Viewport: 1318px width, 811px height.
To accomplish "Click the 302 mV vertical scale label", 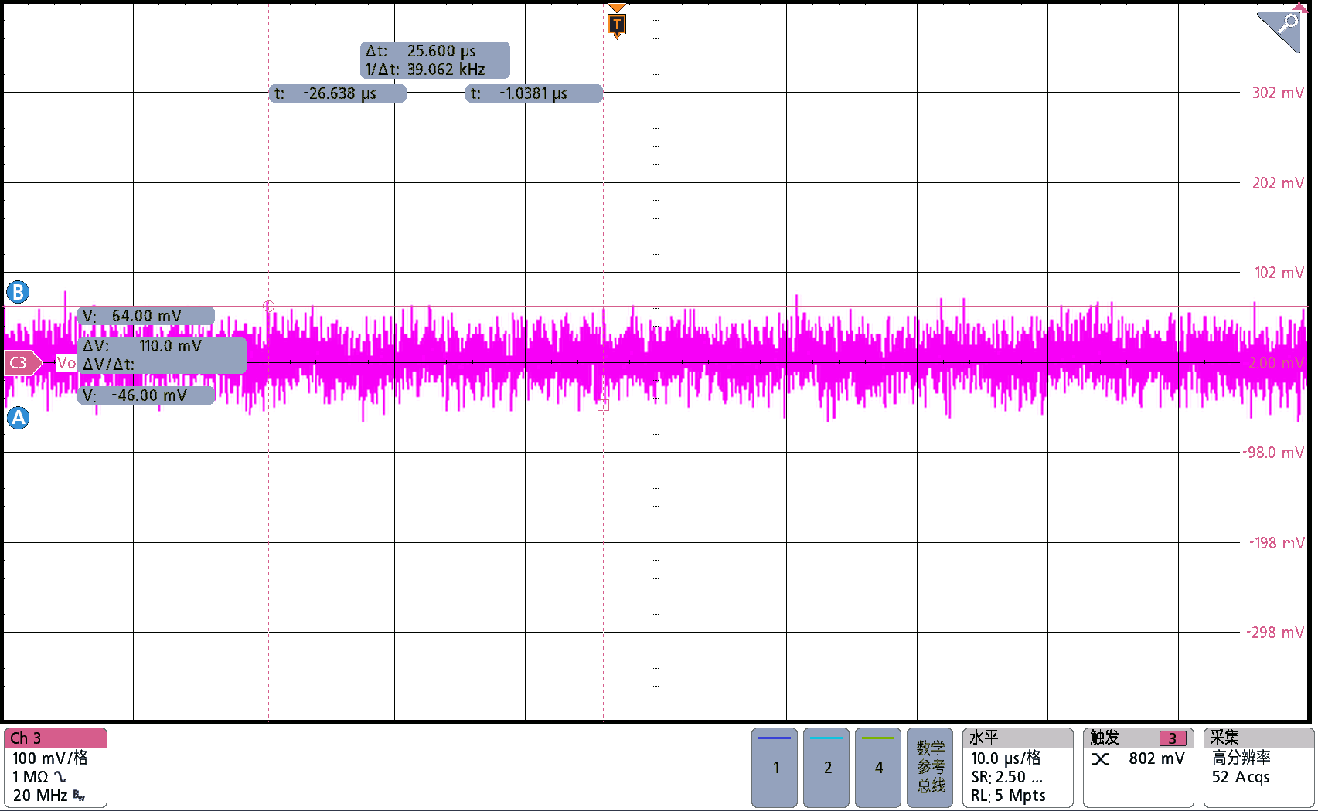I will coord(1278,93).
